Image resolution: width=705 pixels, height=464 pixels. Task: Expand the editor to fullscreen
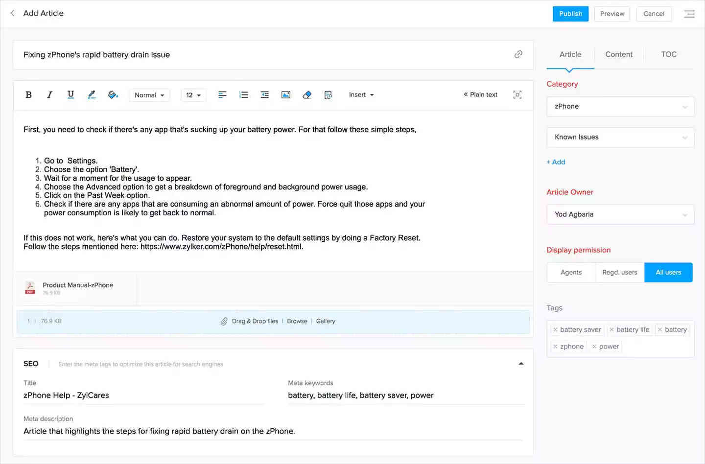(x=517, y=94)
